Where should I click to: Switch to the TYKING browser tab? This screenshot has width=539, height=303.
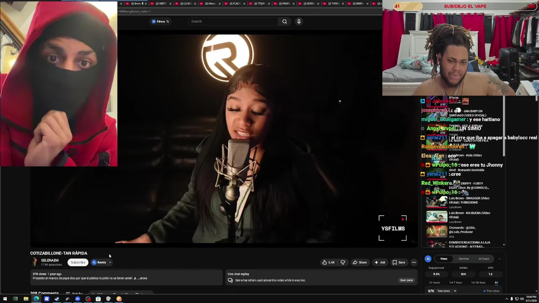coord(334,3)
